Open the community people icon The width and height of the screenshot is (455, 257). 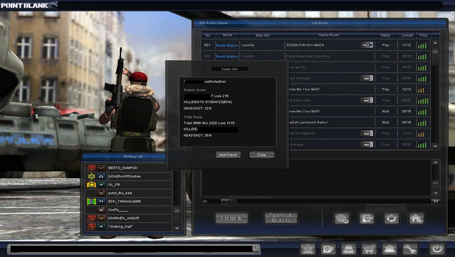(x=390, y=249)
